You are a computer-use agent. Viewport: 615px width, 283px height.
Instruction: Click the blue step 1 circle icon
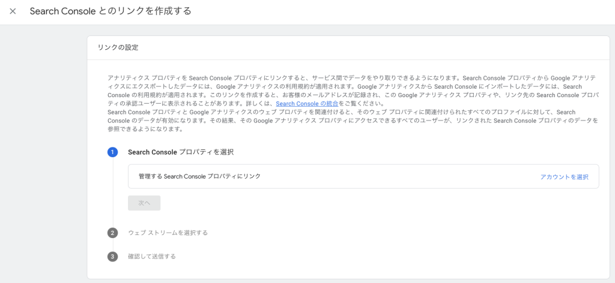pyautogui.click(x=112, y=152)
